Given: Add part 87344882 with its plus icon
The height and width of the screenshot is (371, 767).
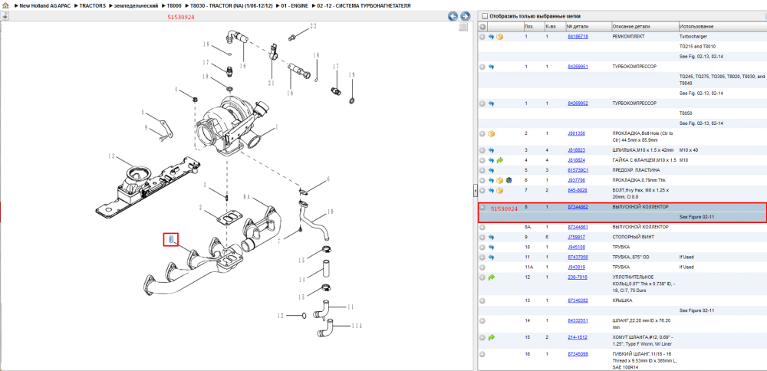Looking at the screenshot, I should pyautogui.click(x=482, y=207).
